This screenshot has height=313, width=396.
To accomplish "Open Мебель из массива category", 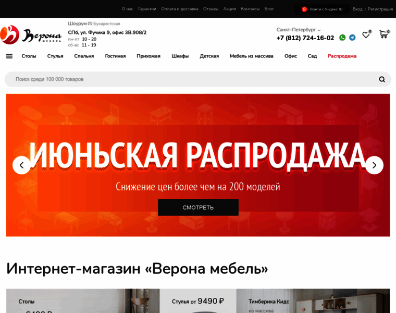I will (x=252, y=56).
